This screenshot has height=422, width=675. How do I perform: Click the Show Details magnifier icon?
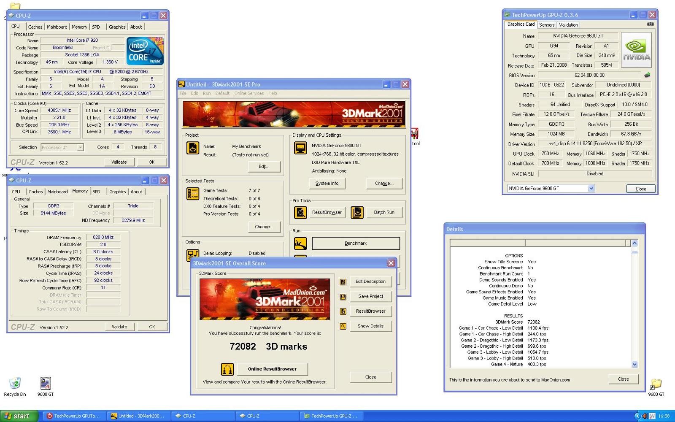(343, 326)
